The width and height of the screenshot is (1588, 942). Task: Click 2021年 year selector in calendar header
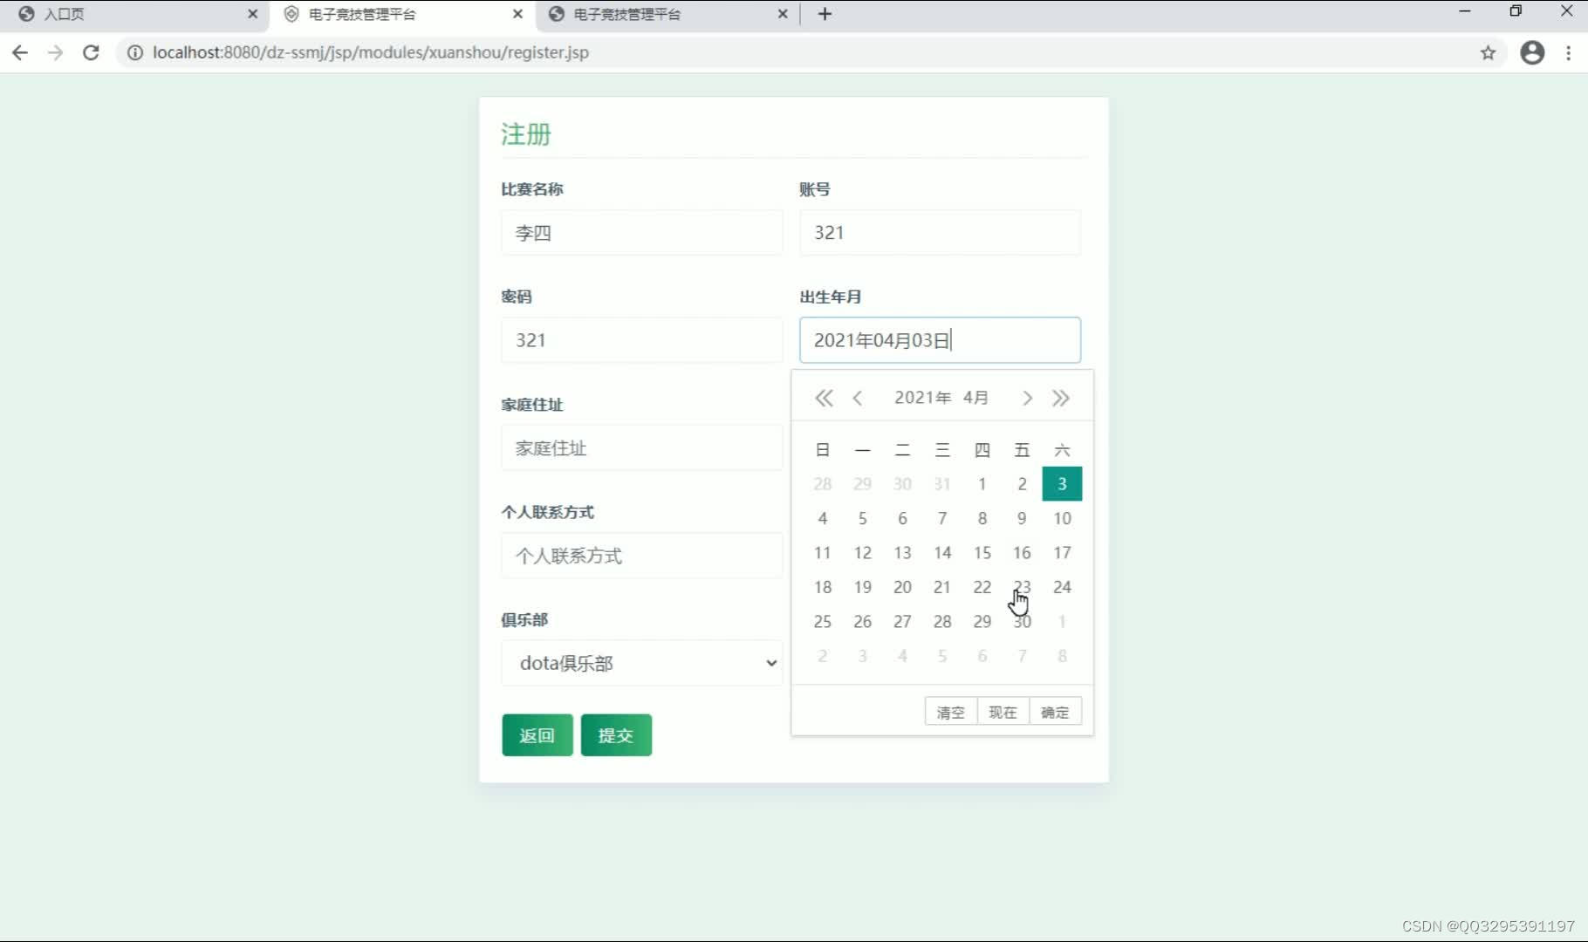922,398
